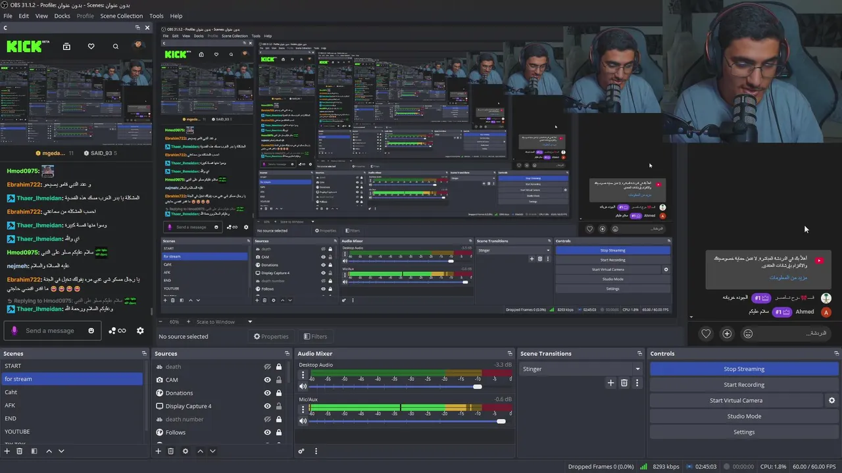
Task: Open the Kick search icon
Action: [116, 46]
